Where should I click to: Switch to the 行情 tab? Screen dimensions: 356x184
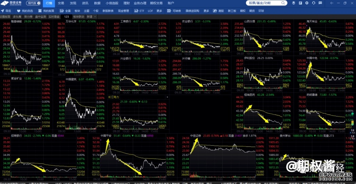point(49,3)
